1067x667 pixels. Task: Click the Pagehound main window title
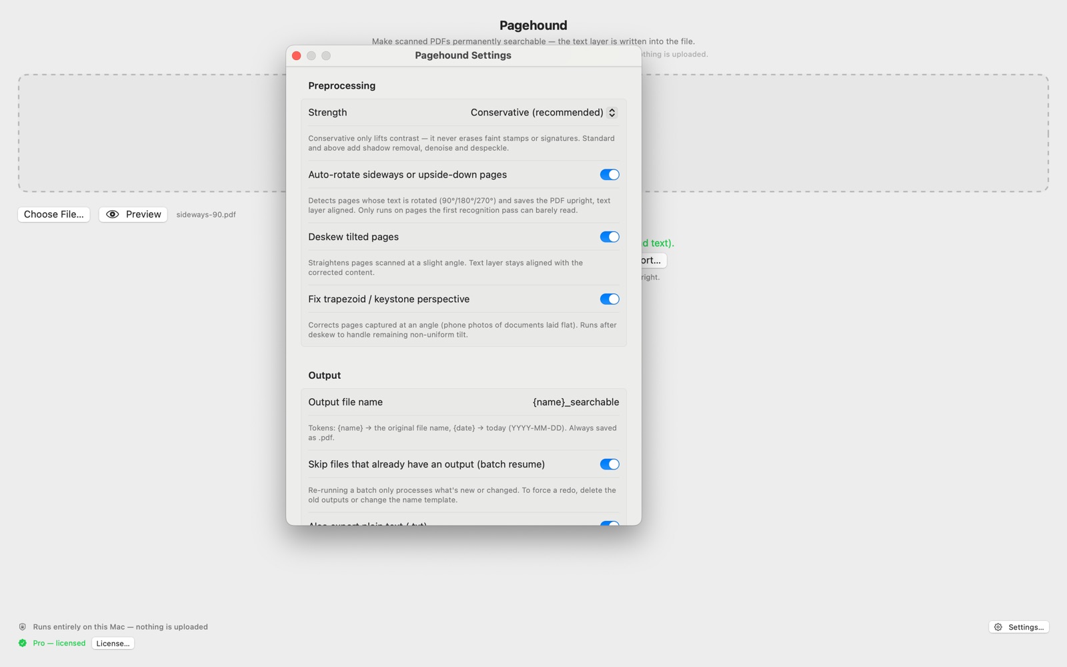coord(533,25)
